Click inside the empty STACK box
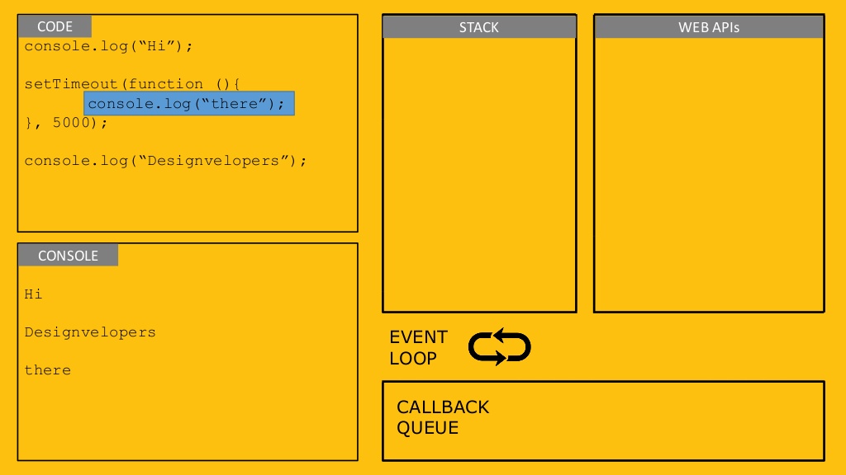Screen dimensions: 846x475 point(479,175)
